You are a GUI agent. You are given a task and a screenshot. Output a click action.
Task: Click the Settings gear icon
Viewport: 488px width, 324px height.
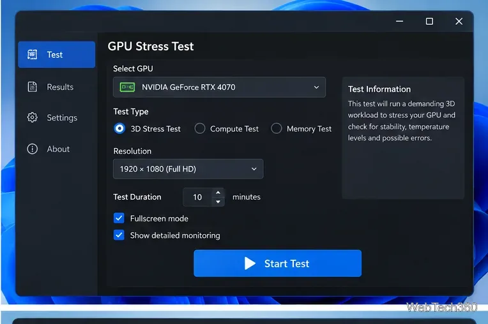[33, 117]
